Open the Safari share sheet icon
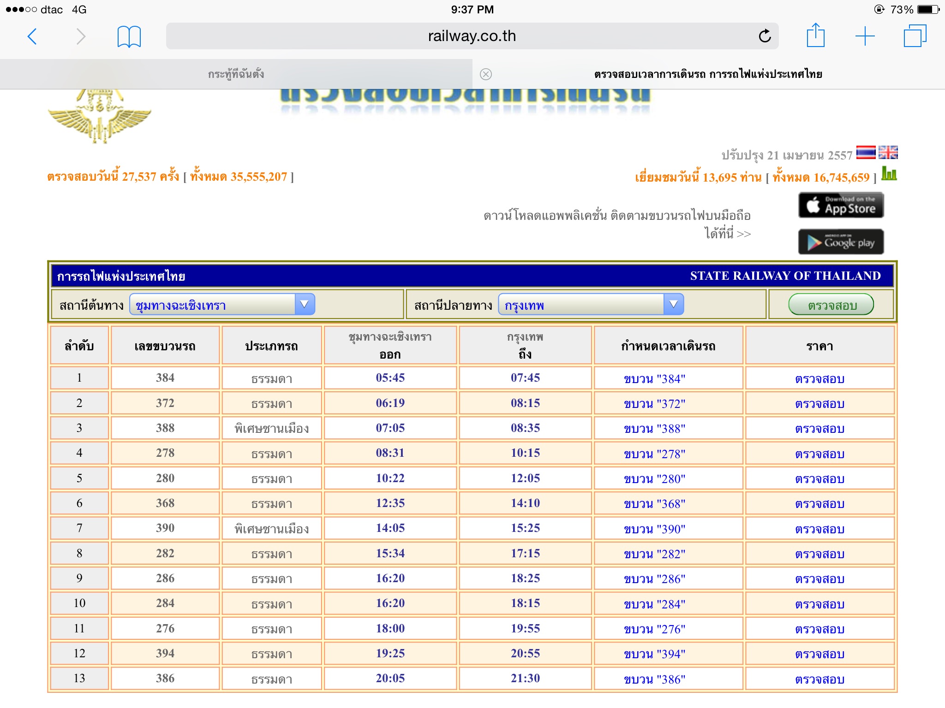945x708 pixels. point(815,35)
